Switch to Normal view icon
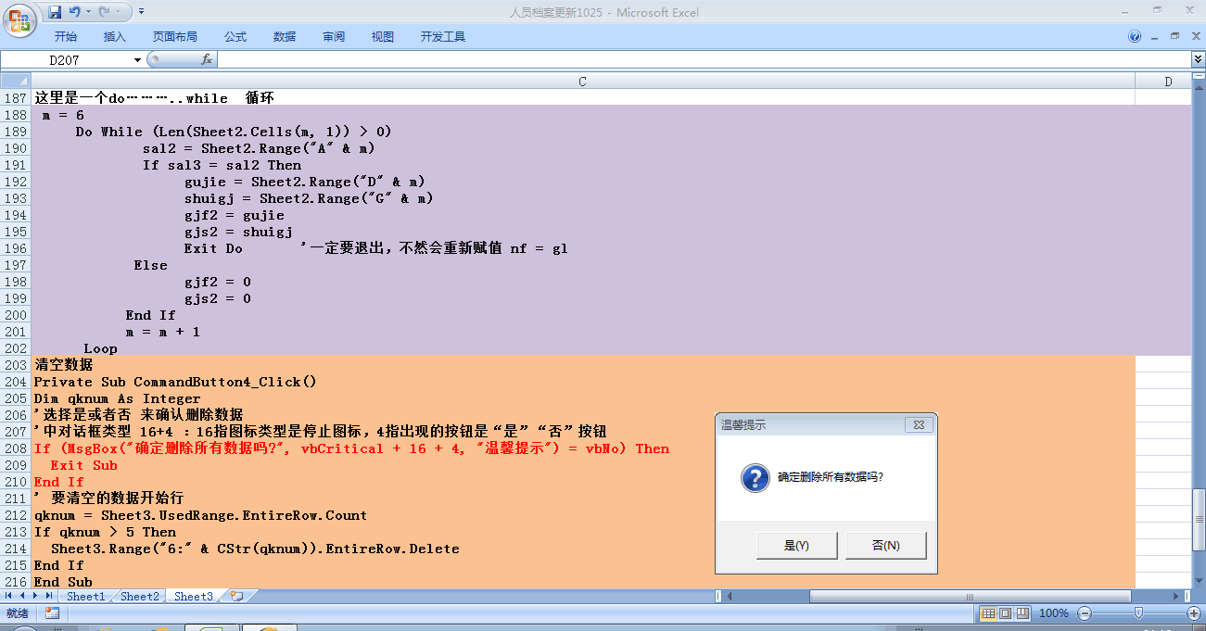1206x631 pixels. (988, 613)
